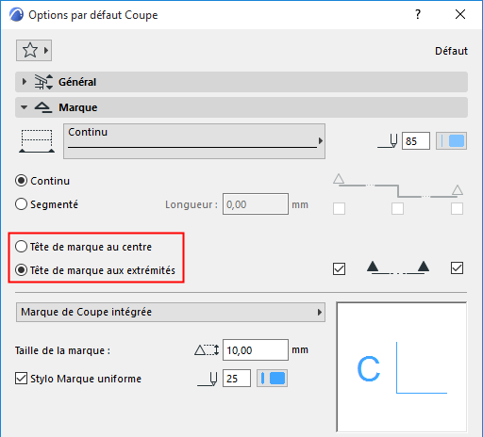Click the end markers diagram icon
The width and height of the screenshot is (483, 437).
point(398,267)
